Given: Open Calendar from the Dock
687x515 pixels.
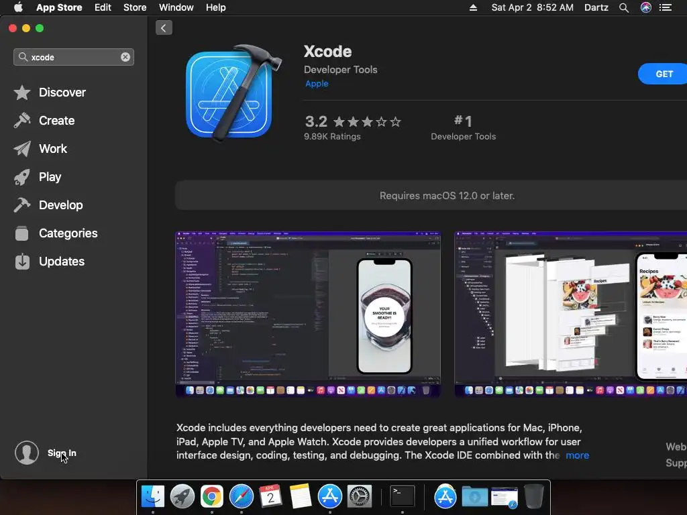Looking at the screenshot, I should point(271,497).
